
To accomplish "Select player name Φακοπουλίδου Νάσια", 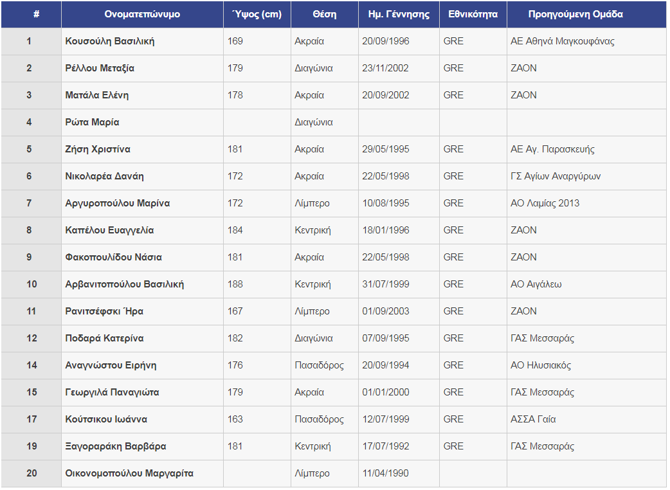I will (x=113, y=257).
